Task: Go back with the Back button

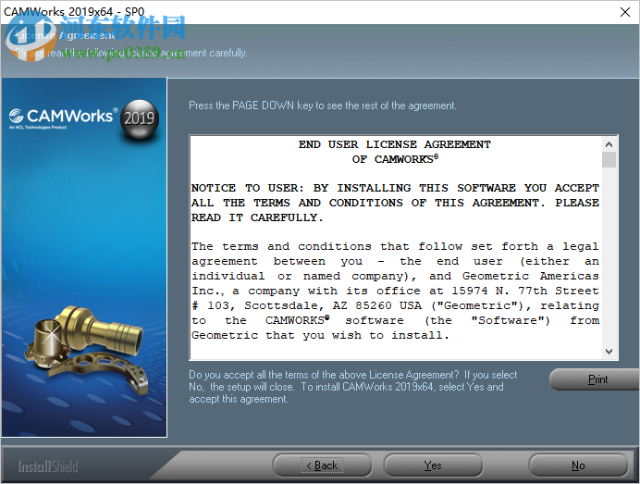Action: (x=322, y=465)
